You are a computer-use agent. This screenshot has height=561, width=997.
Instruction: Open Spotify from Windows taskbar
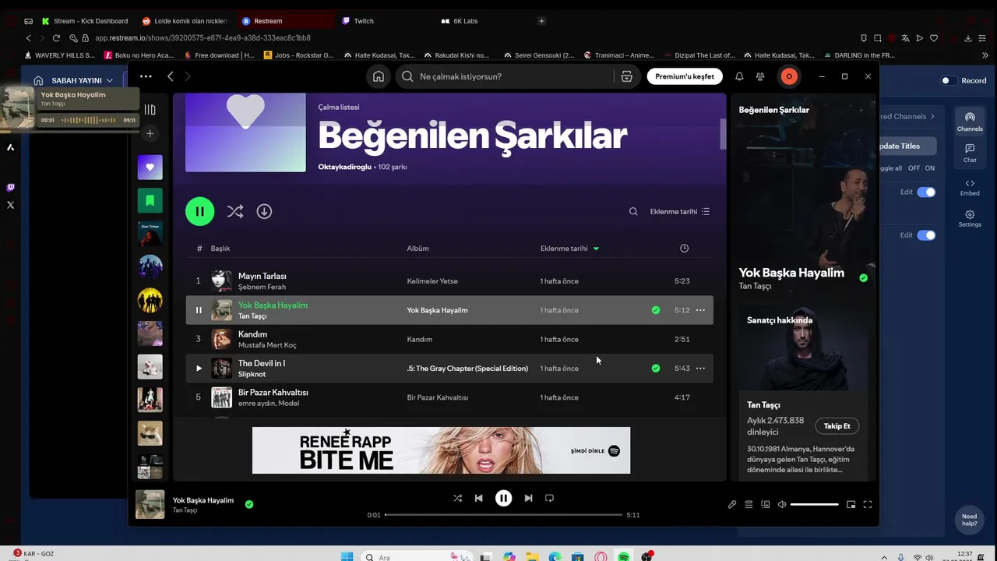(x=623, y=557)
